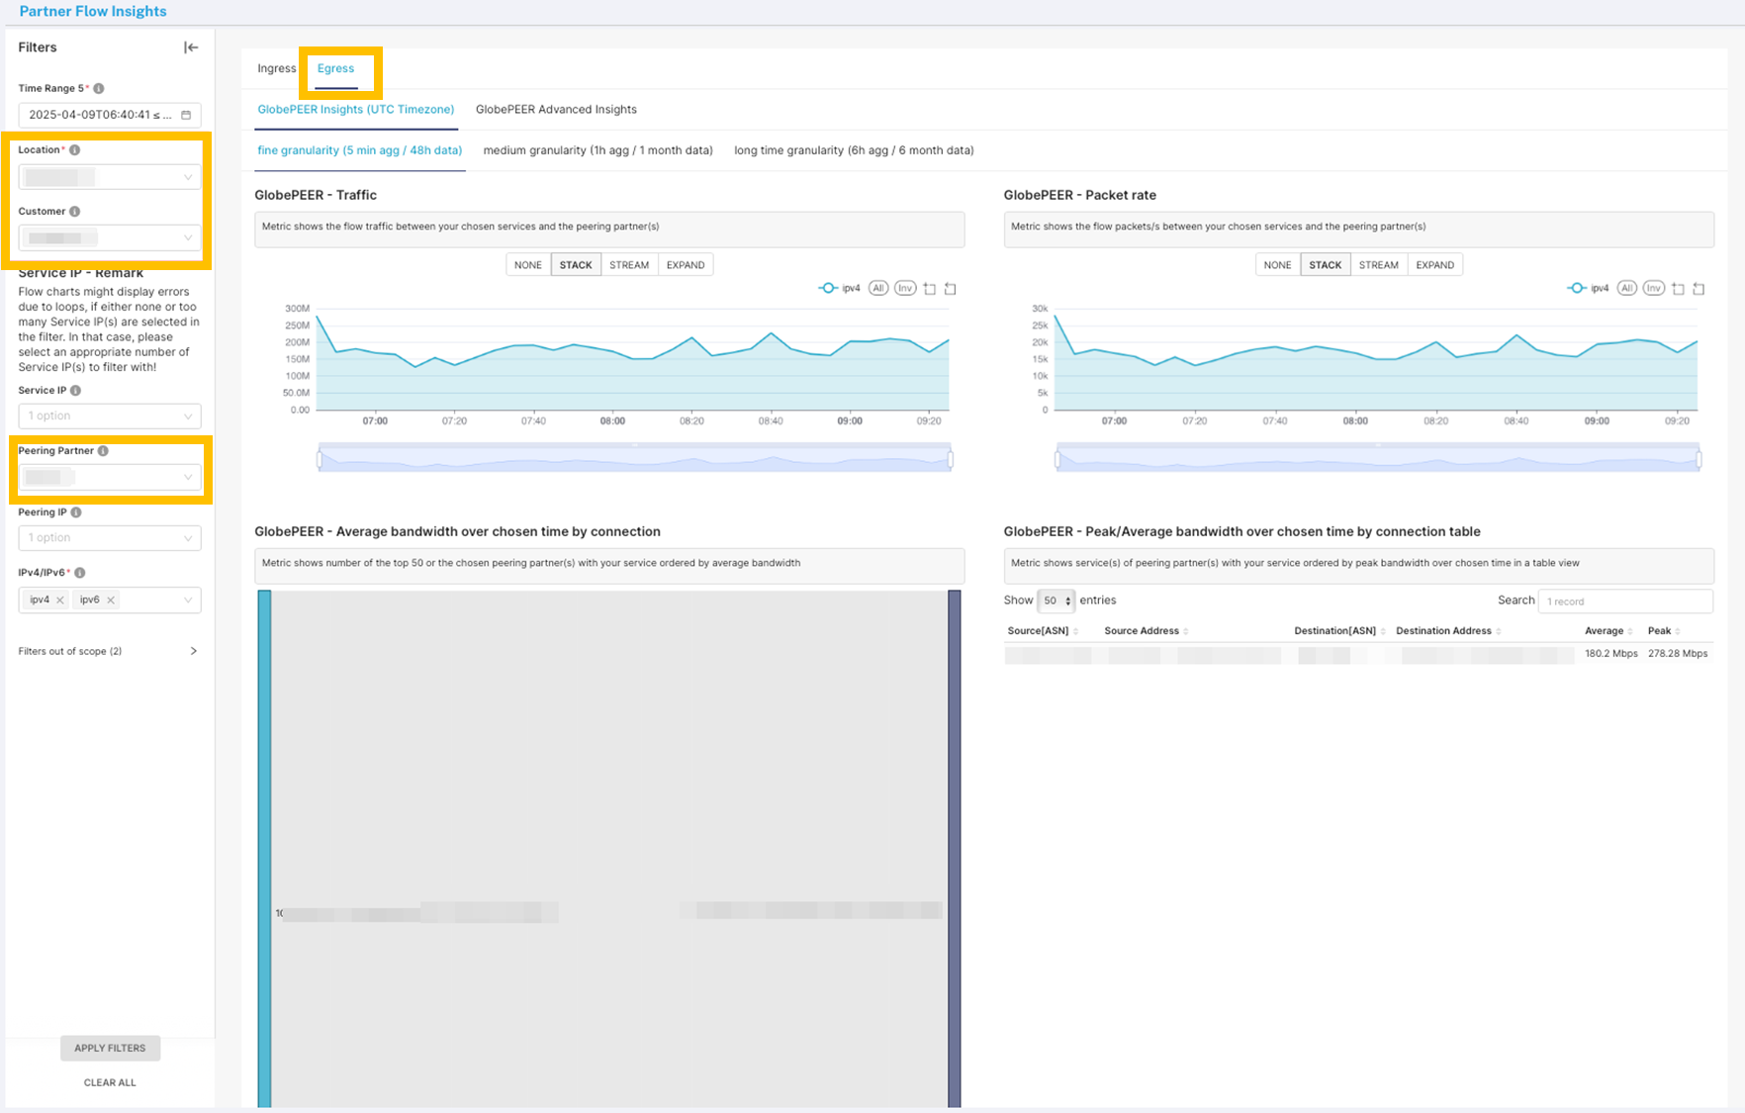The image size is (1745, 1113).
Task: Click the APPLY FILTERS button
Action: [110, 1048]
